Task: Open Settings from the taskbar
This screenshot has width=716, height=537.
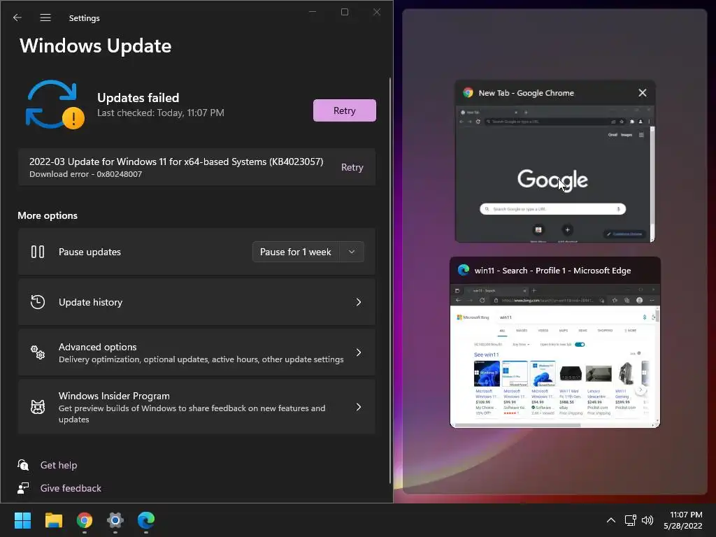Action: (115, 520)
